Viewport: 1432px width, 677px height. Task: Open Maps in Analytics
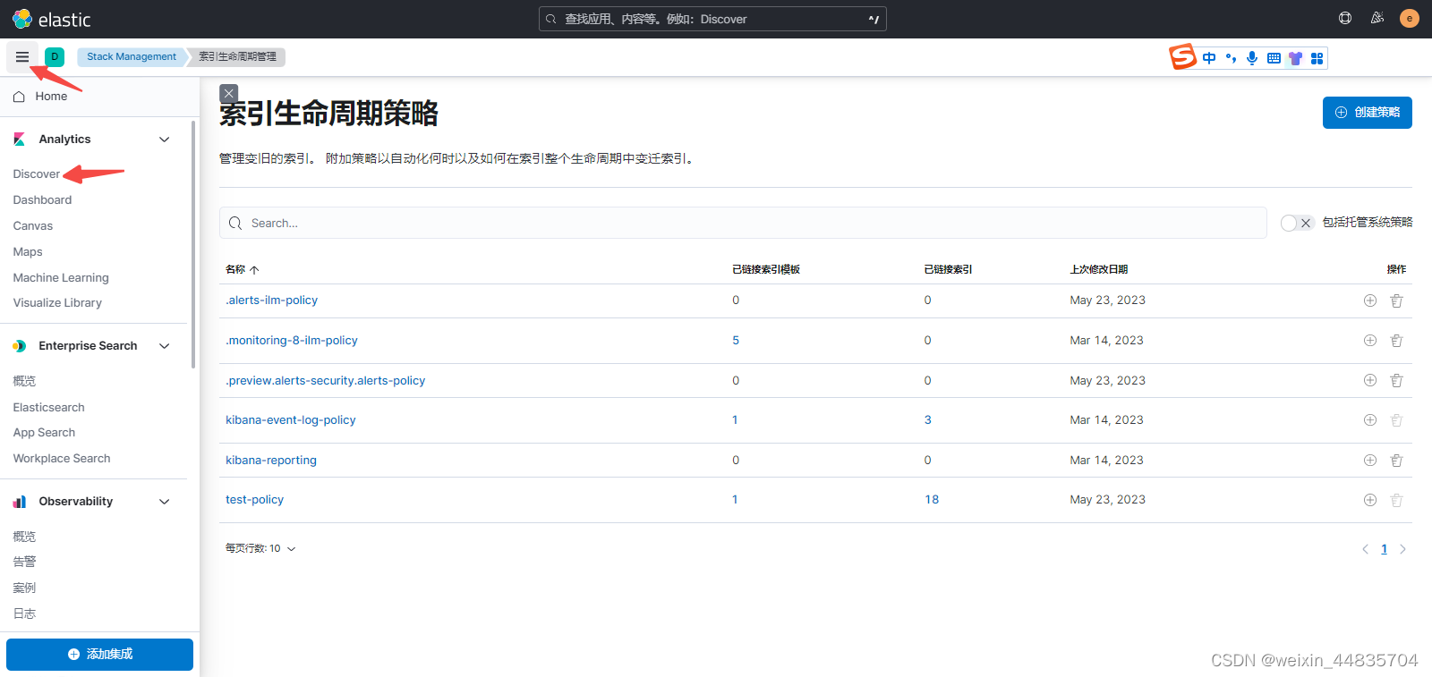28,252
